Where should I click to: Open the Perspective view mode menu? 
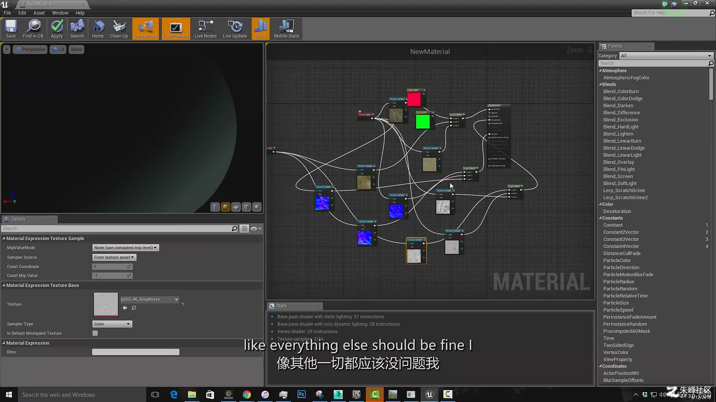(30, 49)
